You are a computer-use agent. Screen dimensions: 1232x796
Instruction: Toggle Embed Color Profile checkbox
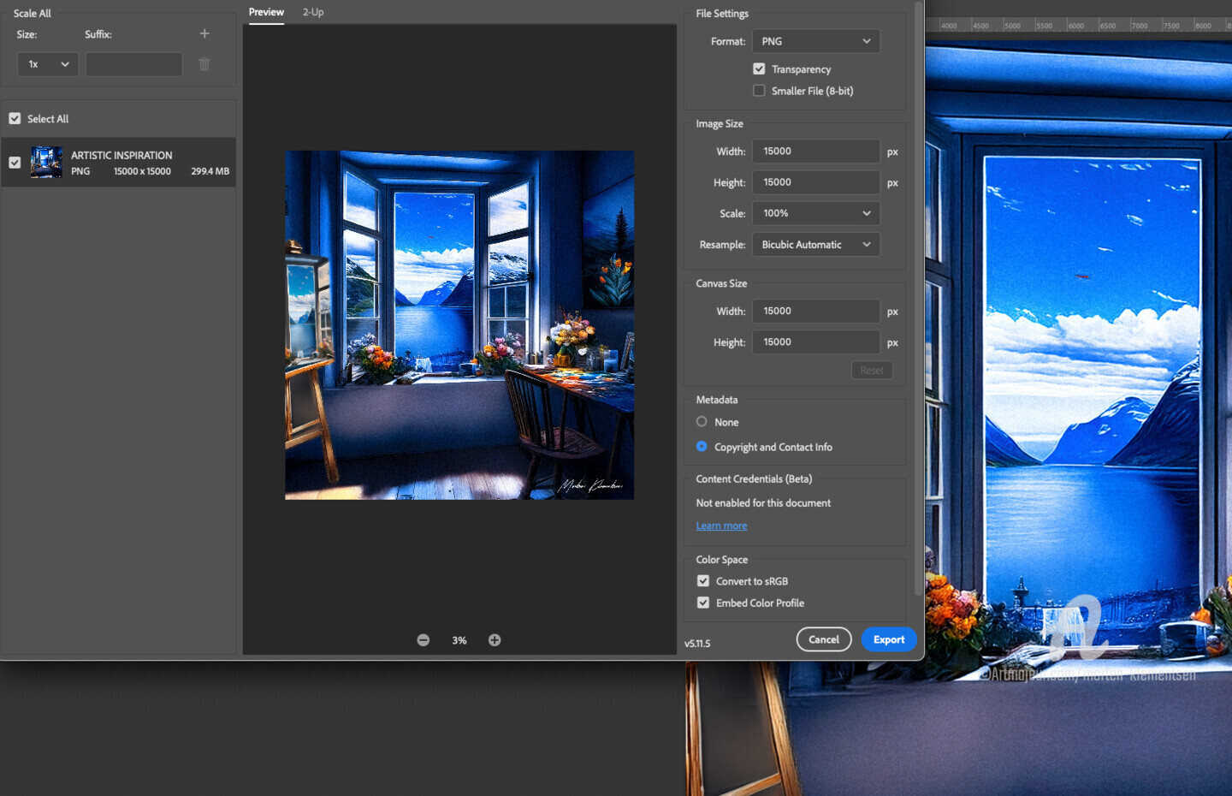tap(703, 603)
